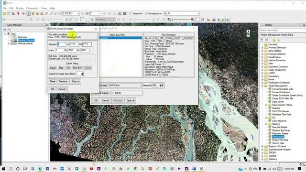
Task: Open Facebook from the Windows taskbar
Action: [x=47, y=169]
